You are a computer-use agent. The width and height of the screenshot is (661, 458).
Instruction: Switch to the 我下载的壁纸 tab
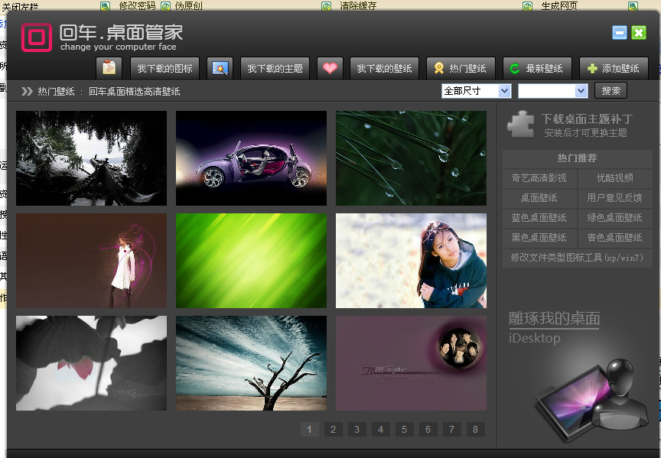coord(384,67)
